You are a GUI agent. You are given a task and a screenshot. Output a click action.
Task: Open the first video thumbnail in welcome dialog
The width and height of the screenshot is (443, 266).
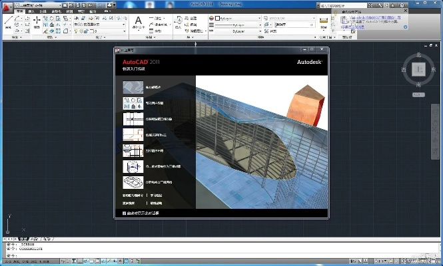coord(133,87)
